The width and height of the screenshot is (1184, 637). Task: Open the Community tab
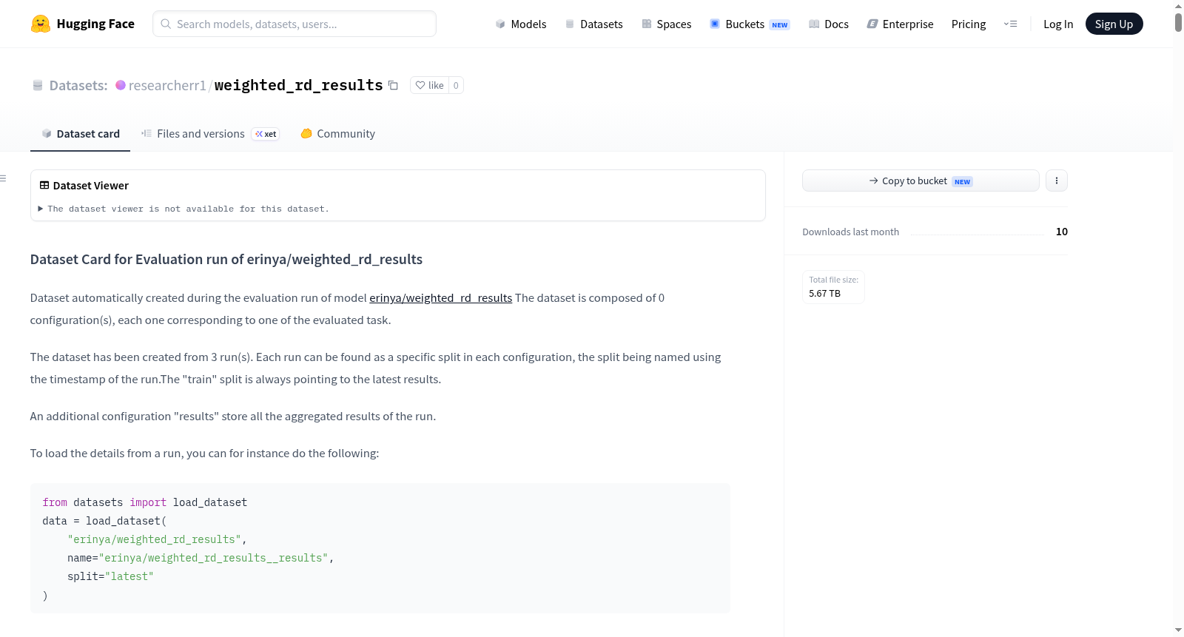pos(338,134)
